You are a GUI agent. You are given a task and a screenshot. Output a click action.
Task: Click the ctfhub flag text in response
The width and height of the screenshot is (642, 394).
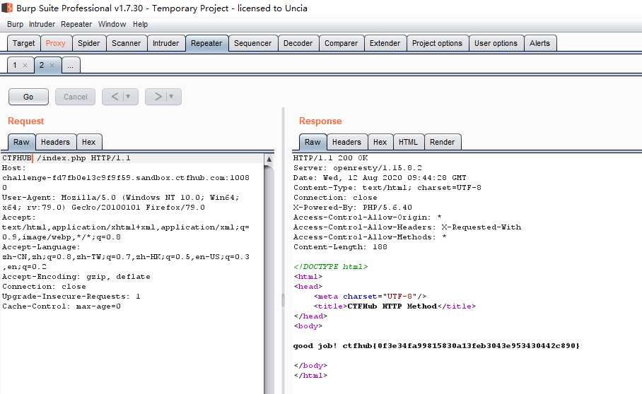[461, 346]
